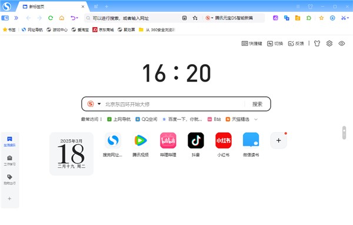Open QQ空间 most-visited link
This screenshot has height=225, width=353.
click(146, 119)
